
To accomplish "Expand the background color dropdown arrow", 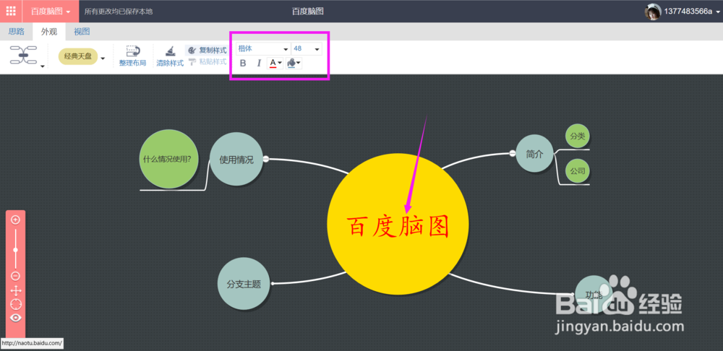I will coord(299,63).
